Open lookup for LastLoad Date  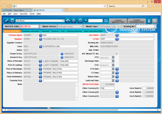tap(117, 81)
